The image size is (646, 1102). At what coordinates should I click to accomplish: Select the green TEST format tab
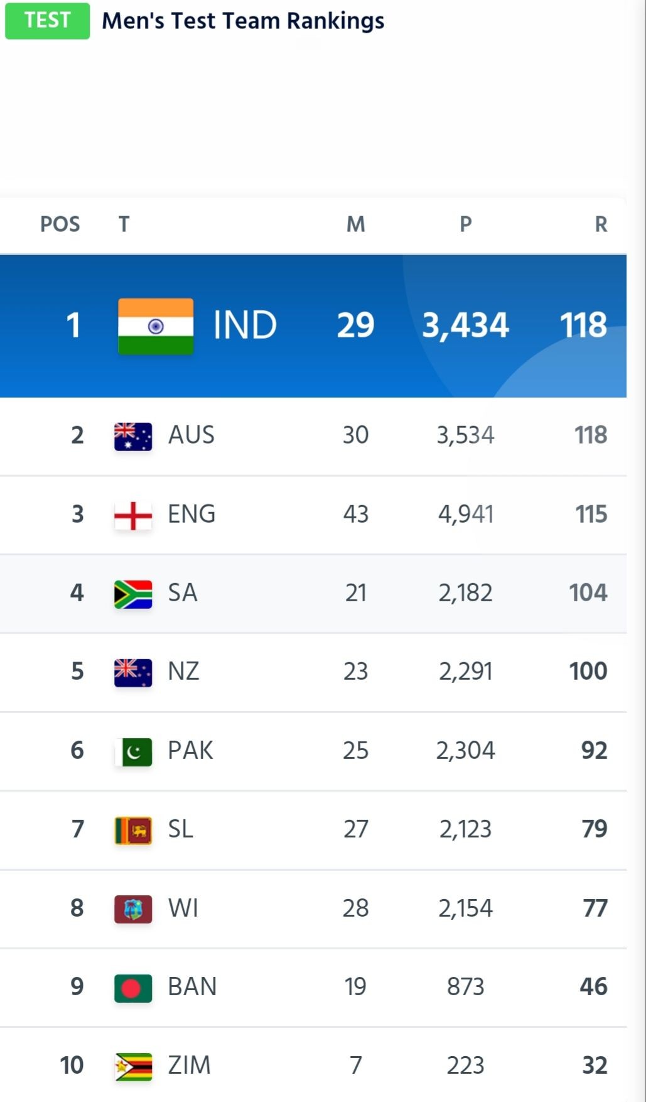click(x=48, y=21)
